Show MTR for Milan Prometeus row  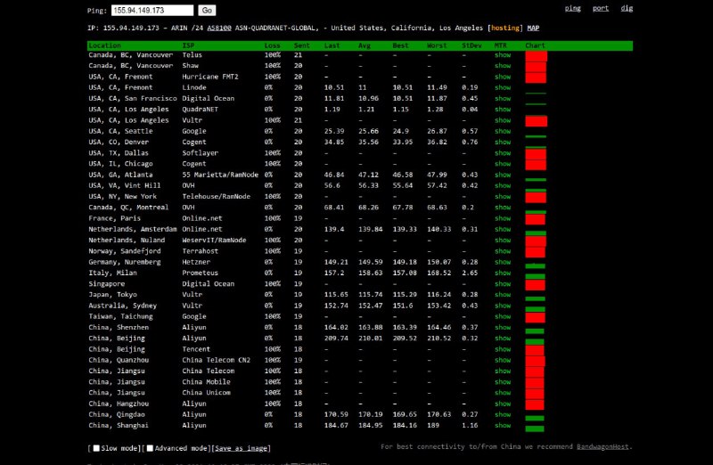503,273
